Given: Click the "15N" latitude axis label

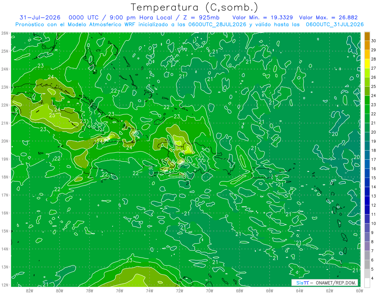Looking at the screenshot, I should click(x=5, y=231).
